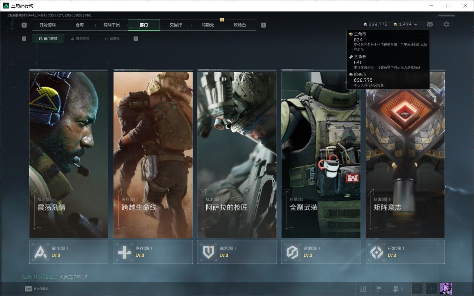Open the 矩阵意志 mission card

[x=405, y=155]
